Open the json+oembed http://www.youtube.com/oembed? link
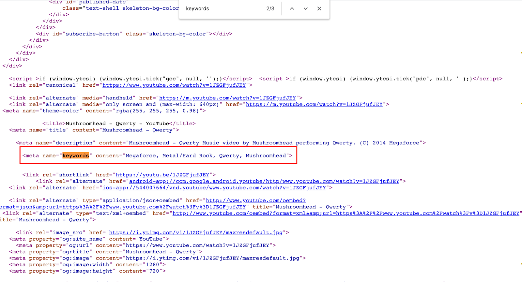 (256, 200)
